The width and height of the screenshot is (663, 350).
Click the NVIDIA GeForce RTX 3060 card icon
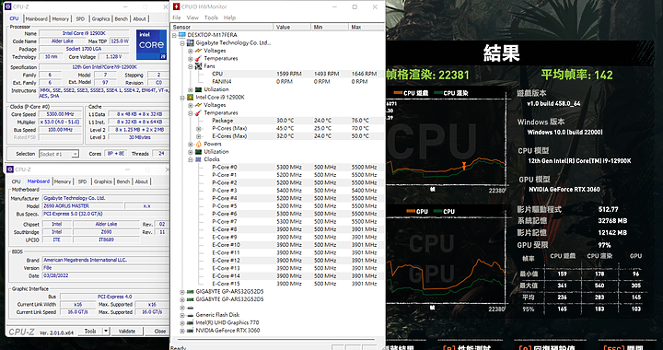click(191, 331)
